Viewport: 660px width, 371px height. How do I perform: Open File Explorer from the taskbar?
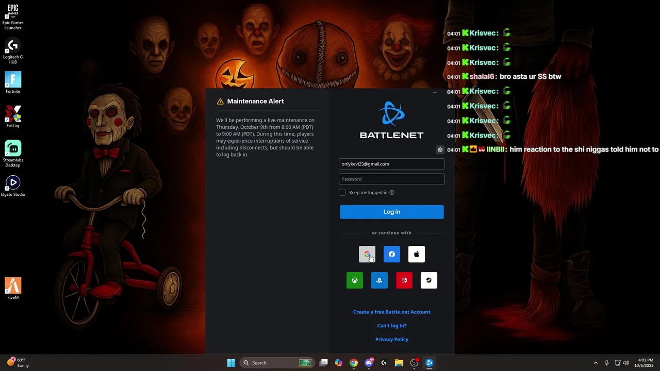point(399,363)
